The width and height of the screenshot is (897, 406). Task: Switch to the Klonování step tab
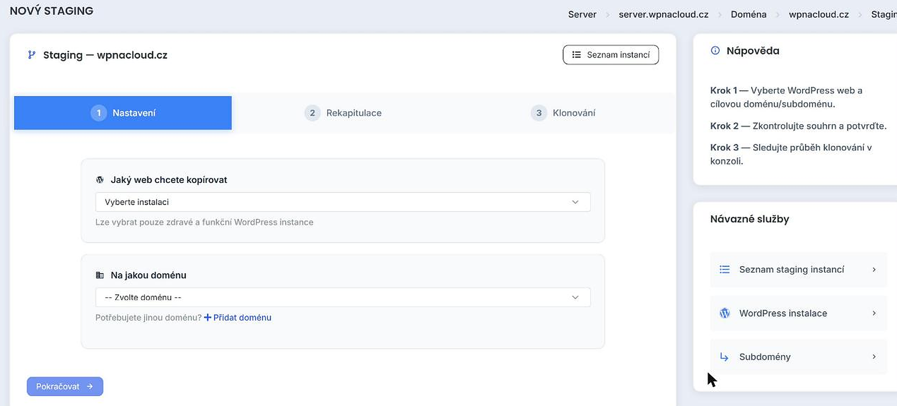[563, 113]
